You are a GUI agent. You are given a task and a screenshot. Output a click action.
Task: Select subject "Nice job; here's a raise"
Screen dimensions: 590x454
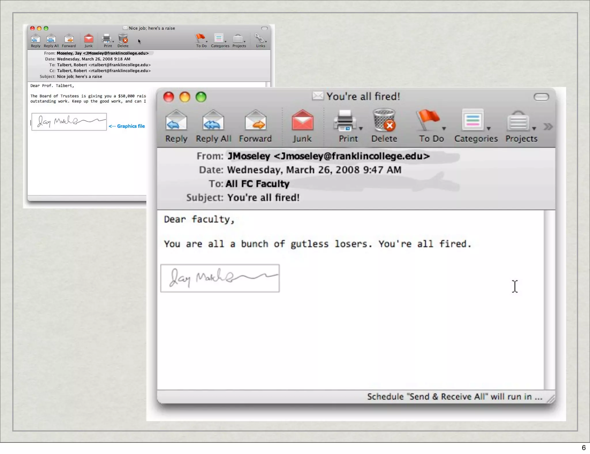80,77
